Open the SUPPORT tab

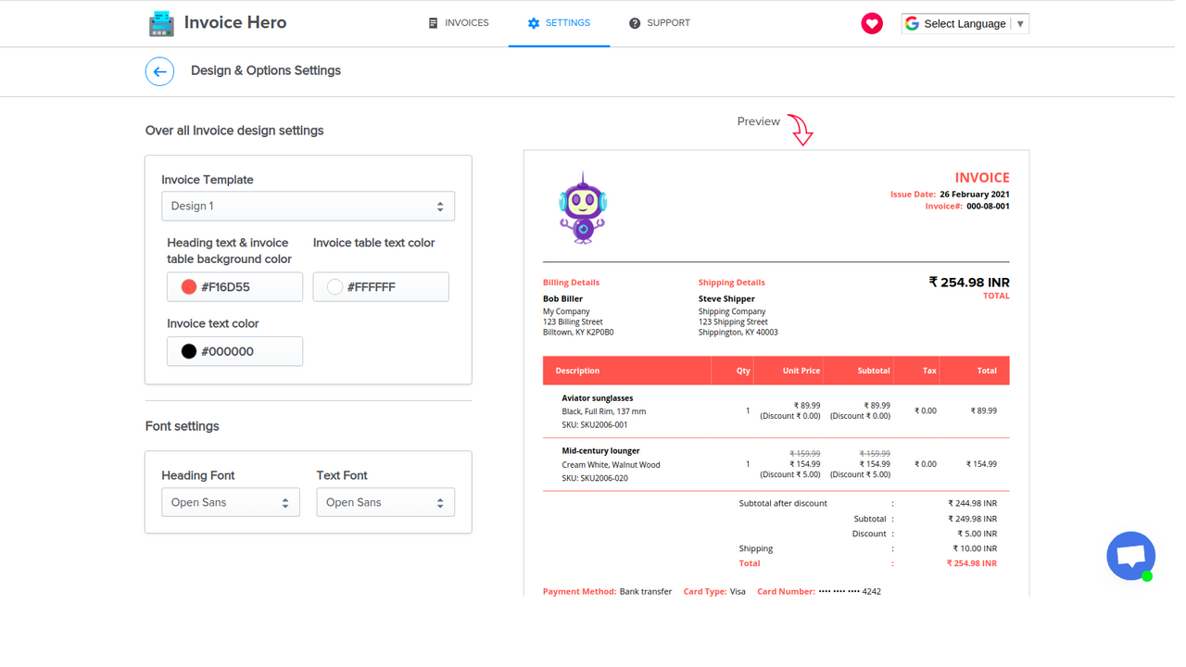660,23
